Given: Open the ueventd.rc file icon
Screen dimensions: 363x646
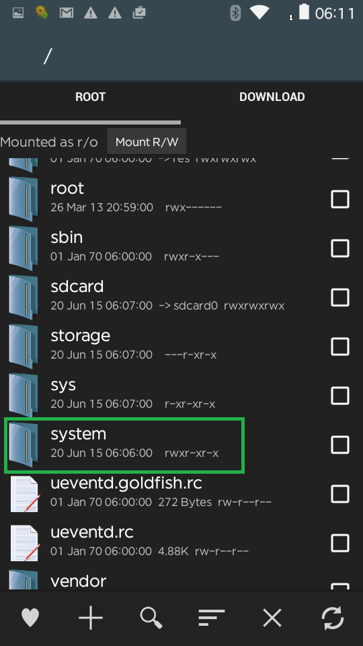Looking at the screenshot, I should tap(25, 543).
